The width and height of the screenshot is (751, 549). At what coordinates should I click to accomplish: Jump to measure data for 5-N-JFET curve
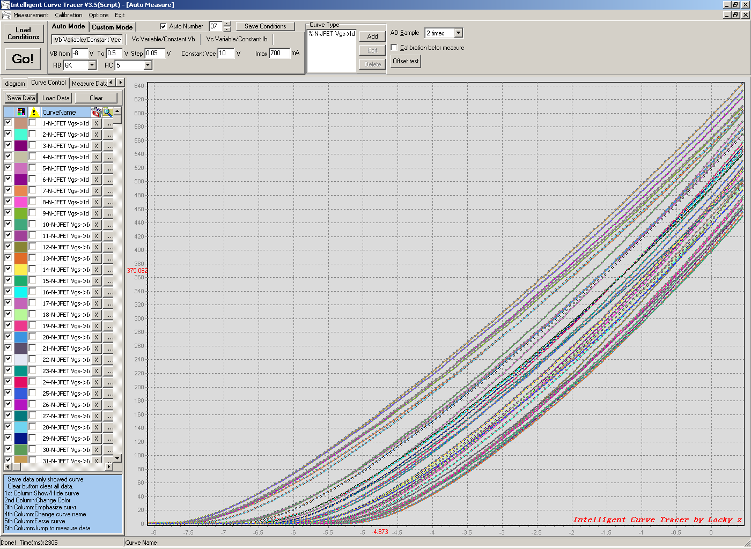pyautogui.click(x=108, y=168)
